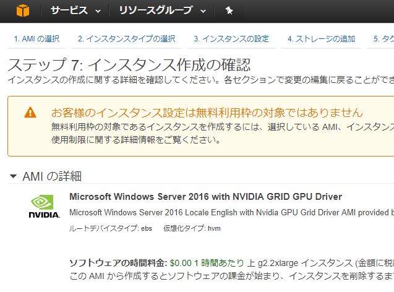Go to step 4. ストレージの追加
Image resolution: width=394 pixels, height=292 pixels.
[x=321, y=39]
